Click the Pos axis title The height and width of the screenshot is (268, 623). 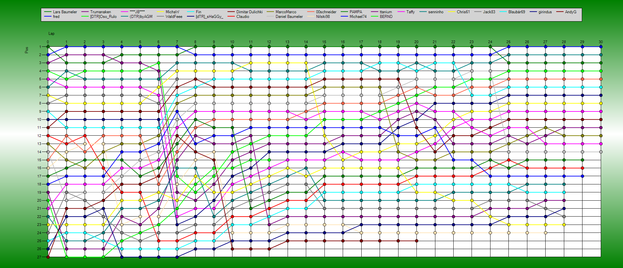point(27,50)
